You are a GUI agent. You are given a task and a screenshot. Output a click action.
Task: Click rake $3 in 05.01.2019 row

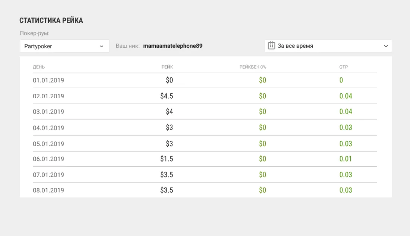(169, 143)
